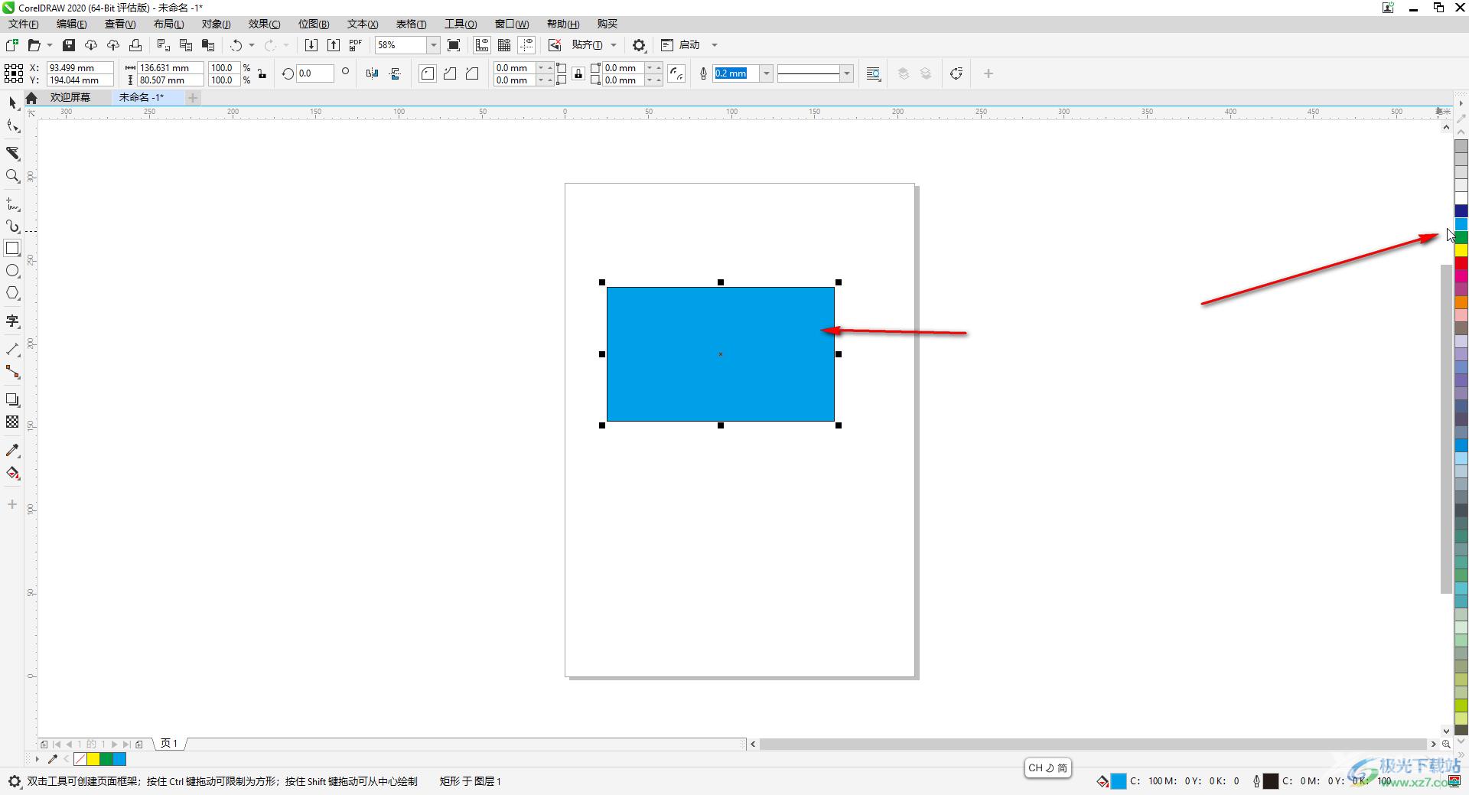1469x795 pixels.
Task: Toggle the lock ratio padlock
Action: coord(262,73)
